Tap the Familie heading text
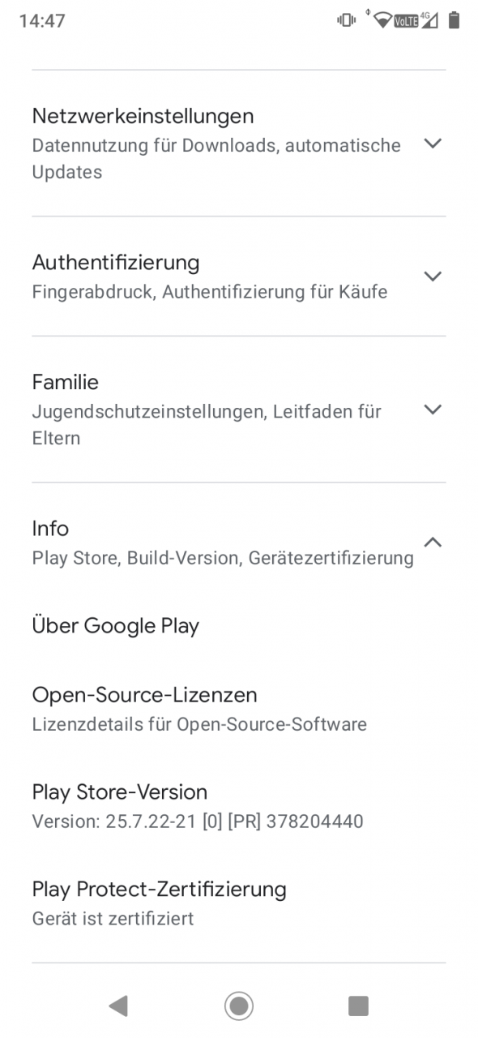Screen dimensions: 478x1038 pyautogui.click(x=66, y=382)
